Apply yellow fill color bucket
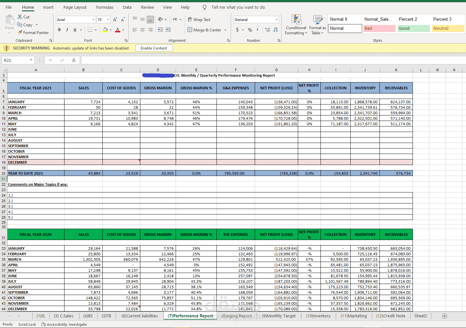The width and height of the screenshot is (466, 328). tap(105, 30)
